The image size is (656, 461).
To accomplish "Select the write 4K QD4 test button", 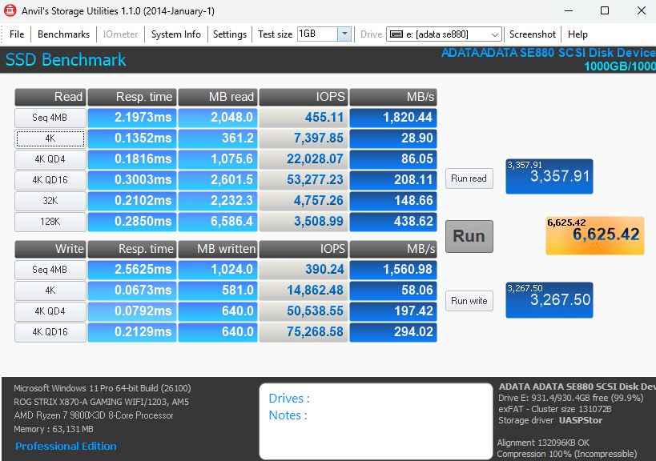I will click(x=50, y=311).
